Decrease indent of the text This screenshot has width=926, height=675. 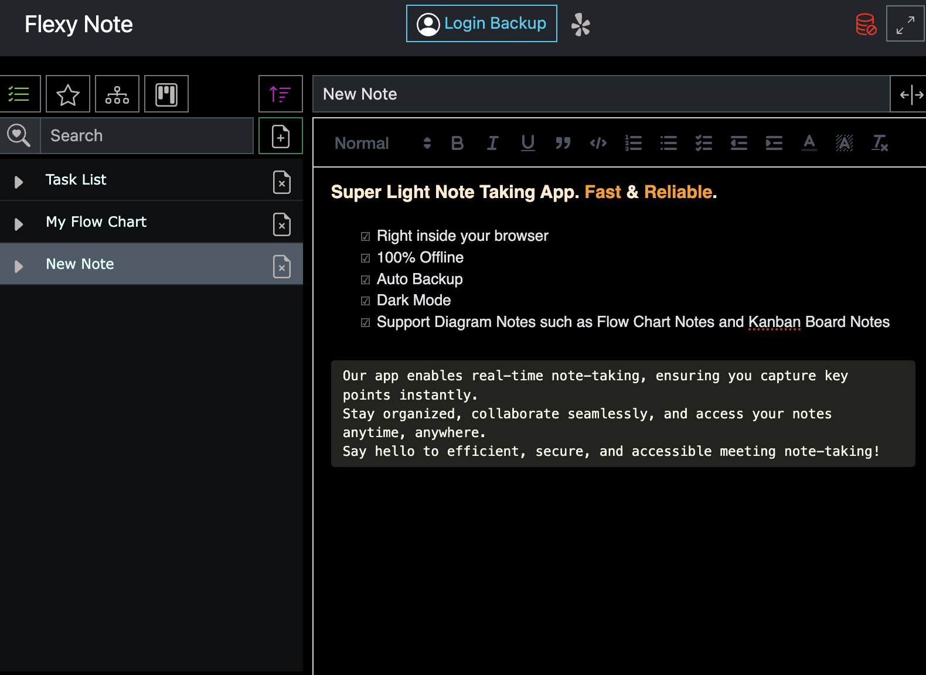(739, 143)
